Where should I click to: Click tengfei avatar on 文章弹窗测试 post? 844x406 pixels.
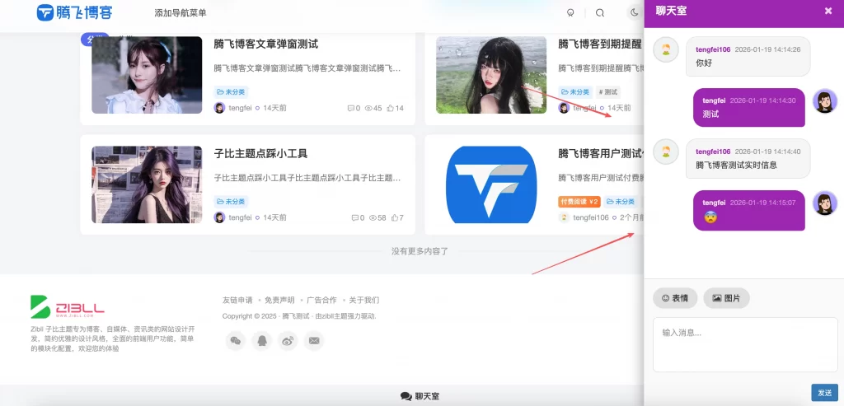[219, 108]
